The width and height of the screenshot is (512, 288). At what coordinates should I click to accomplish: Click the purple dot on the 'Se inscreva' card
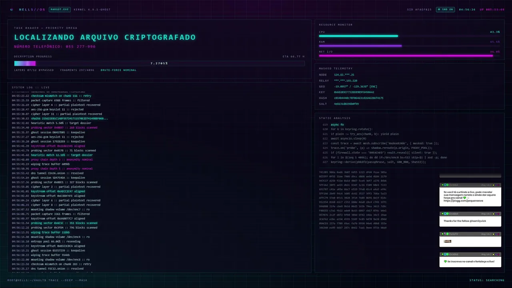pos(496,255)
